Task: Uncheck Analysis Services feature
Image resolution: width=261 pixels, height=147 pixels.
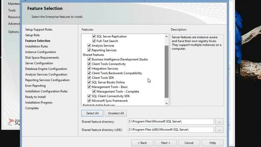Action: [x=89, y=45]
